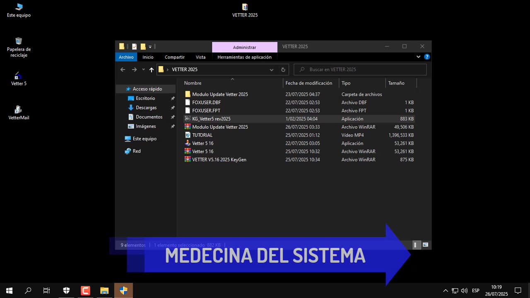
Task: Open Descargas in navigation pane
Action: click(146, 108)
